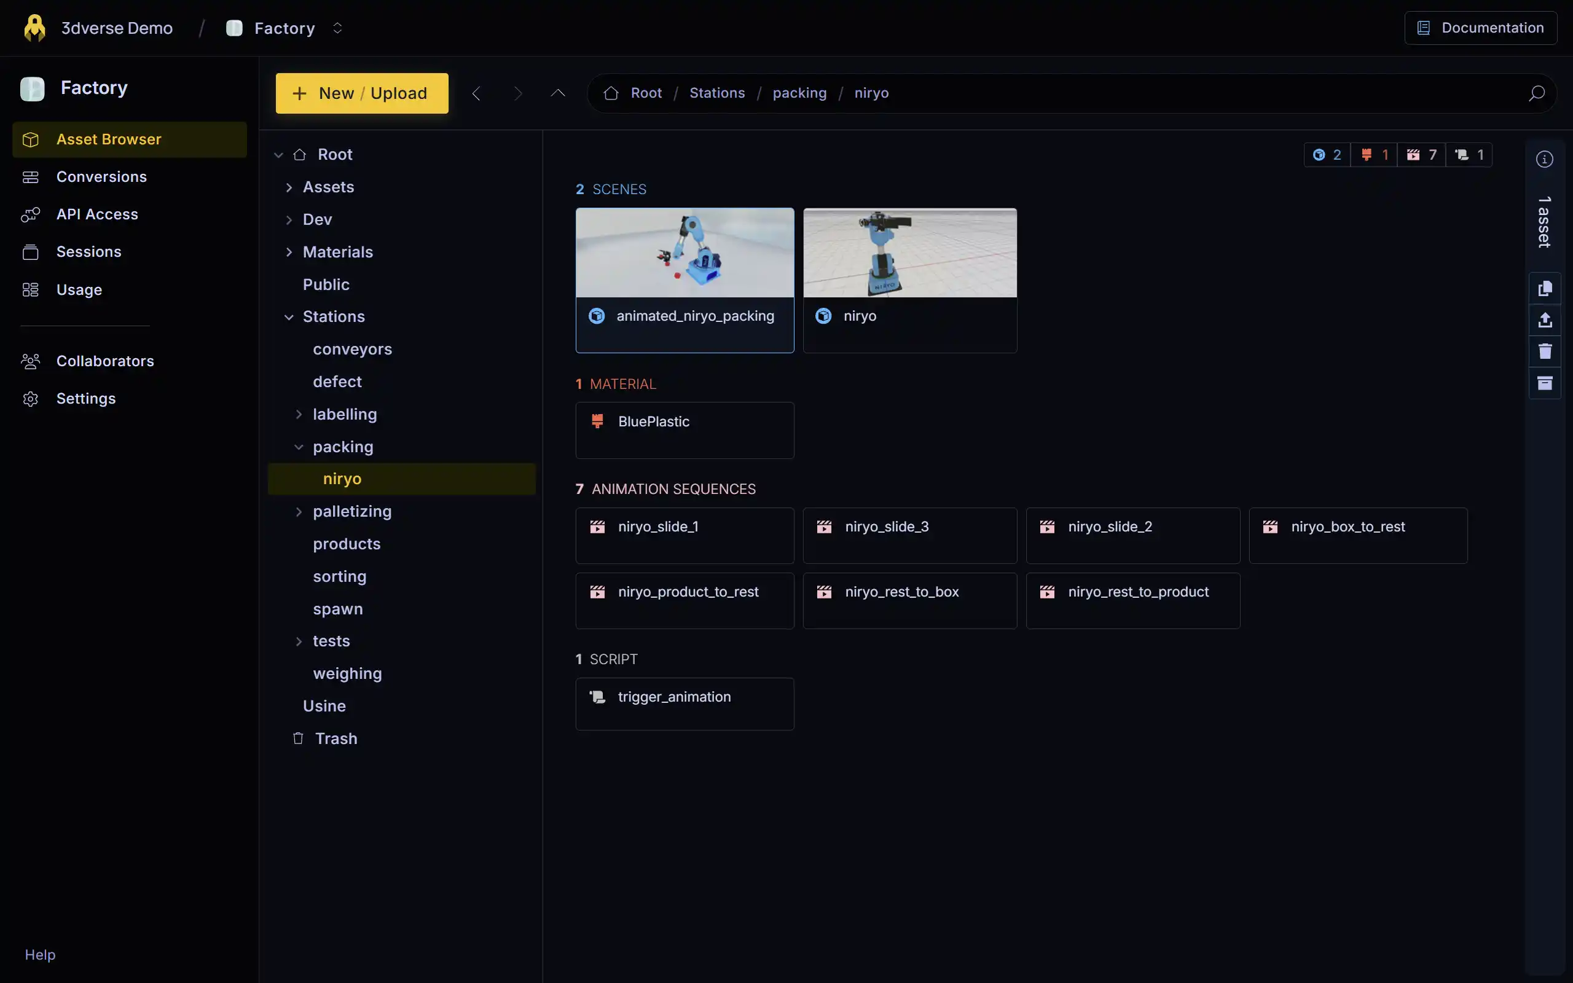Open Stations from the breadcrumb
The image size is (1573, 983).
pos(717,92)
